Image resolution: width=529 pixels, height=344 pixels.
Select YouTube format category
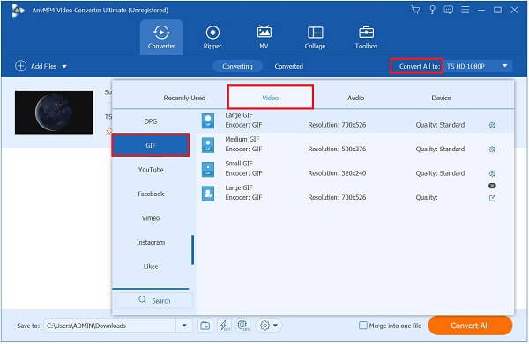point(151,170)
